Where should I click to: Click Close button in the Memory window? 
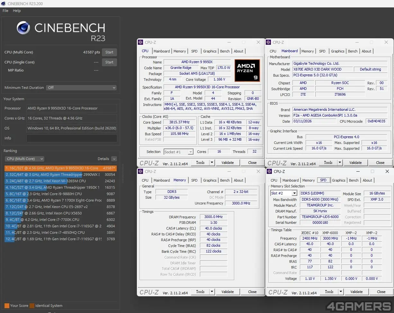click(x=252, y=292)
